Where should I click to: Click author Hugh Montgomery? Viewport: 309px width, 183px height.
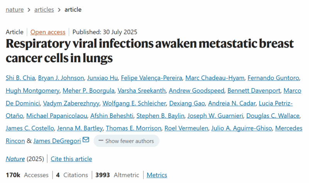click(32, 90)
